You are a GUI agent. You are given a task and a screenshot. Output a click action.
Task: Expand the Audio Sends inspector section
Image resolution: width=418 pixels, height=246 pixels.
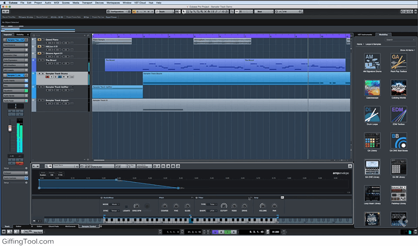(16, 96)
